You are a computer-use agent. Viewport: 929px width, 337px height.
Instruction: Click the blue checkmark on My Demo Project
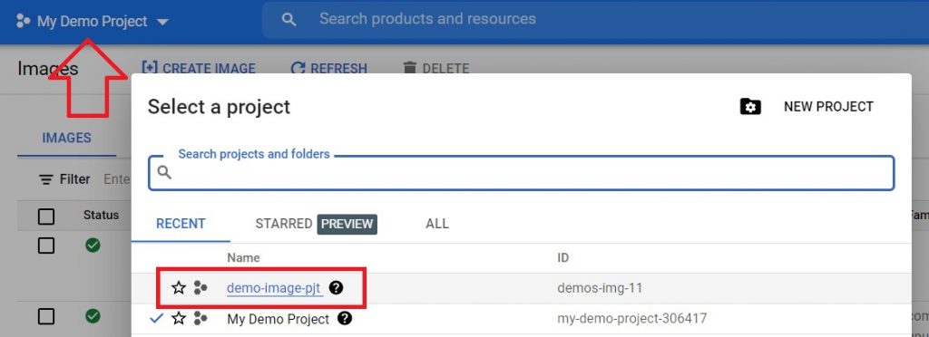[x=156, y=319]
